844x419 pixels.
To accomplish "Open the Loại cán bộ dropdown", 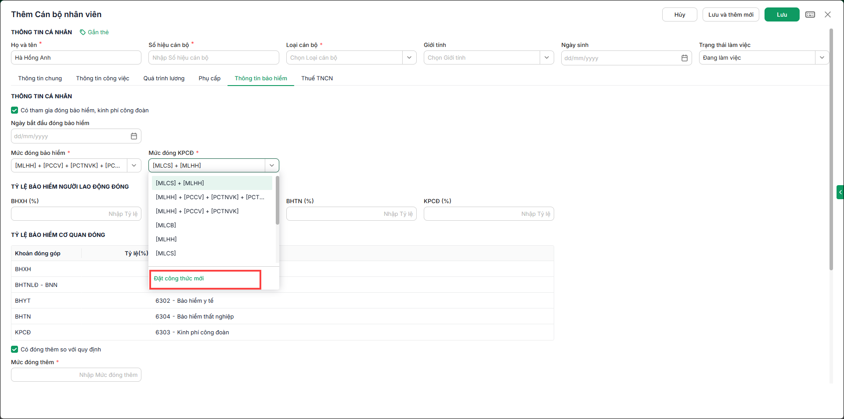I will (x=409, y=57).
